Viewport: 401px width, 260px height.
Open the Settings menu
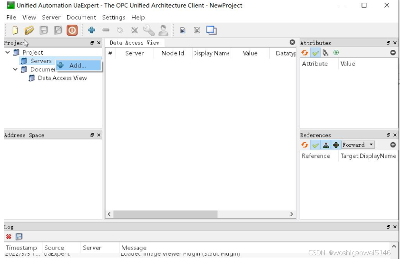point(114,18)
